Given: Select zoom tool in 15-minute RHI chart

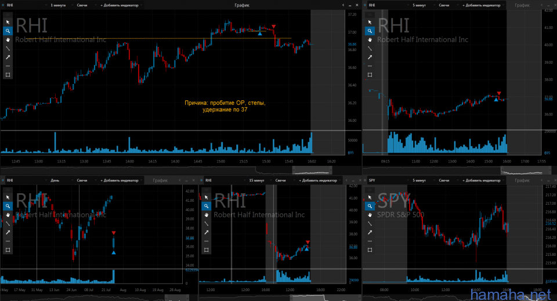Looking at the screenshot, I should 207,206.
